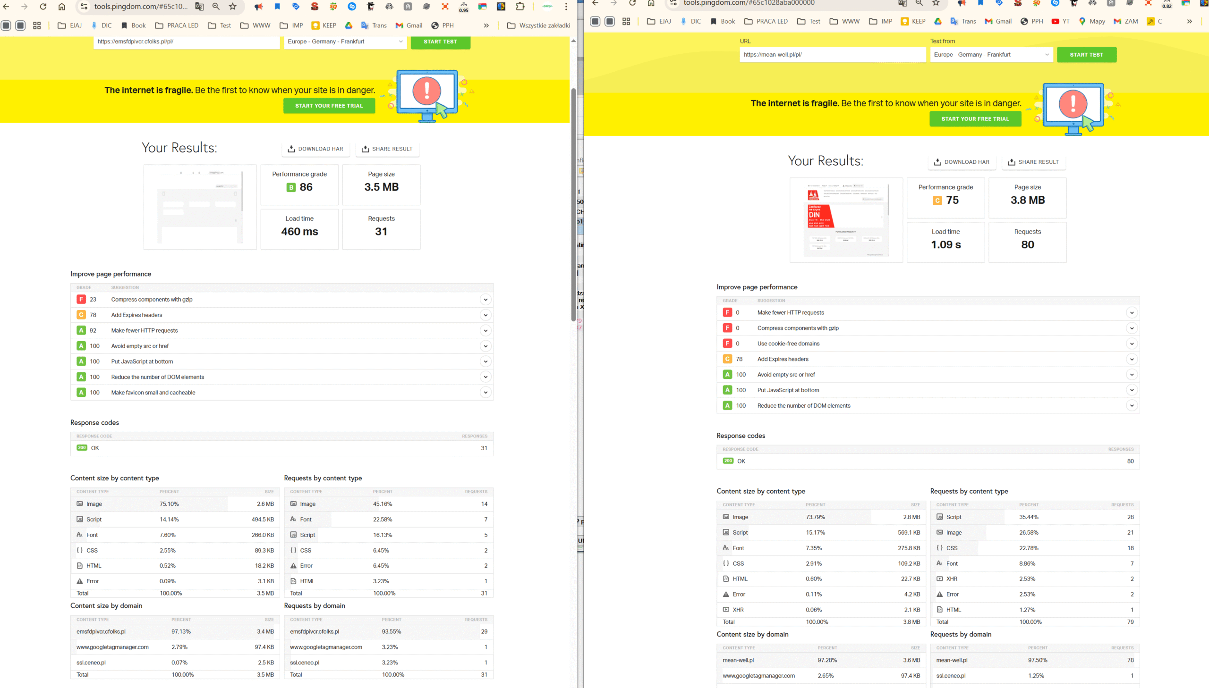Click DOWNLOAD HAR in left results

[x=315, y=149]
